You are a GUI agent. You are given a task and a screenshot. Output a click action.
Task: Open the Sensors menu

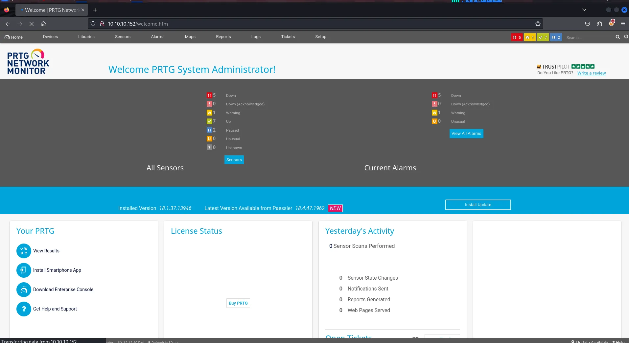click(x=123, y=37)
